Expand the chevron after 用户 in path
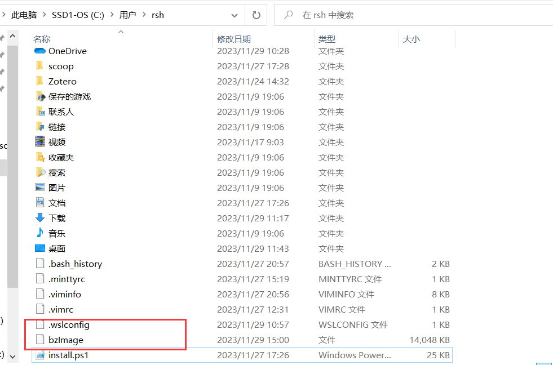 tap(144, 15)
